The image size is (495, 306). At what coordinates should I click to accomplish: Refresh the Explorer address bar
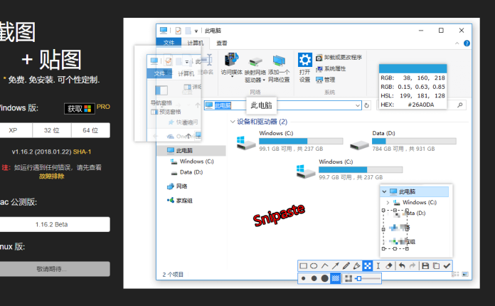coord(366,105)
